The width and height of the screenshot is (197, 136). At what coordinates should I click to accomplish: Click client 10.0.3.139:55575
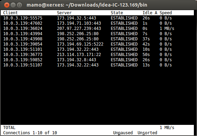click(x=23, y=18)
